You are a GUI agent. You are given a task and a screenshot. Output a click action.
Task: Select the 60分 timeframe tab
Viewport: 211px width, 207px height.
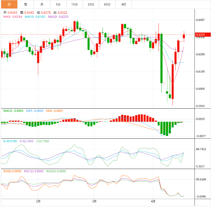(107, 4)
